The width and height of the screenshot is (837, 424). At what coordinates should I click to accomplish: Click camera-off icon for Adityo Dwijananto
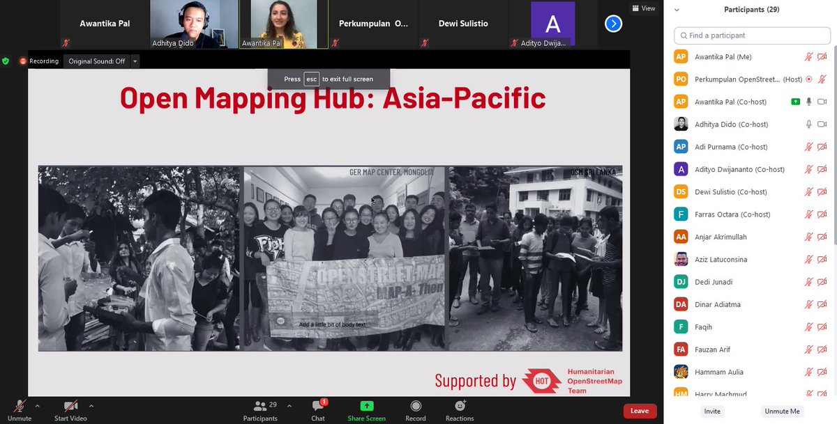[x=822, y=169]
